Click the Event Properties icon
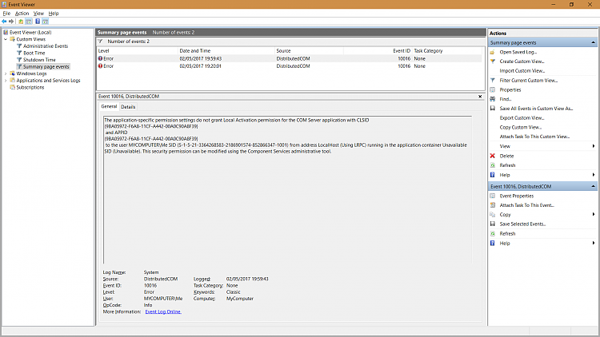600x337 pixels. point(492,196)
